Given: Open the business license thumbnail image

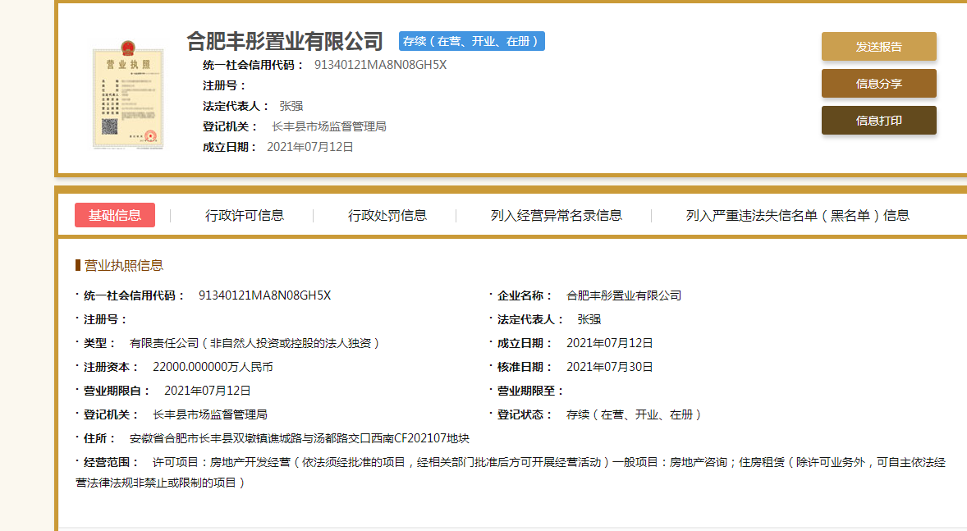Looking at the screenshot, I should [128, 95].
